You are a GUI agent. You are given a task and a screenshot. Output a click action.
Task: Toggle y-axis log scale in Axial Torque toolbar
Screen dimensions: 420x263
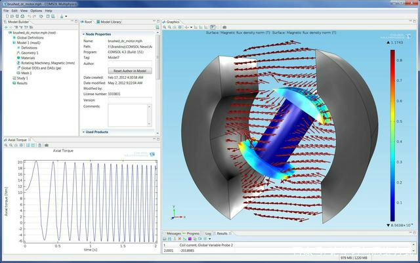coord(33,145)
